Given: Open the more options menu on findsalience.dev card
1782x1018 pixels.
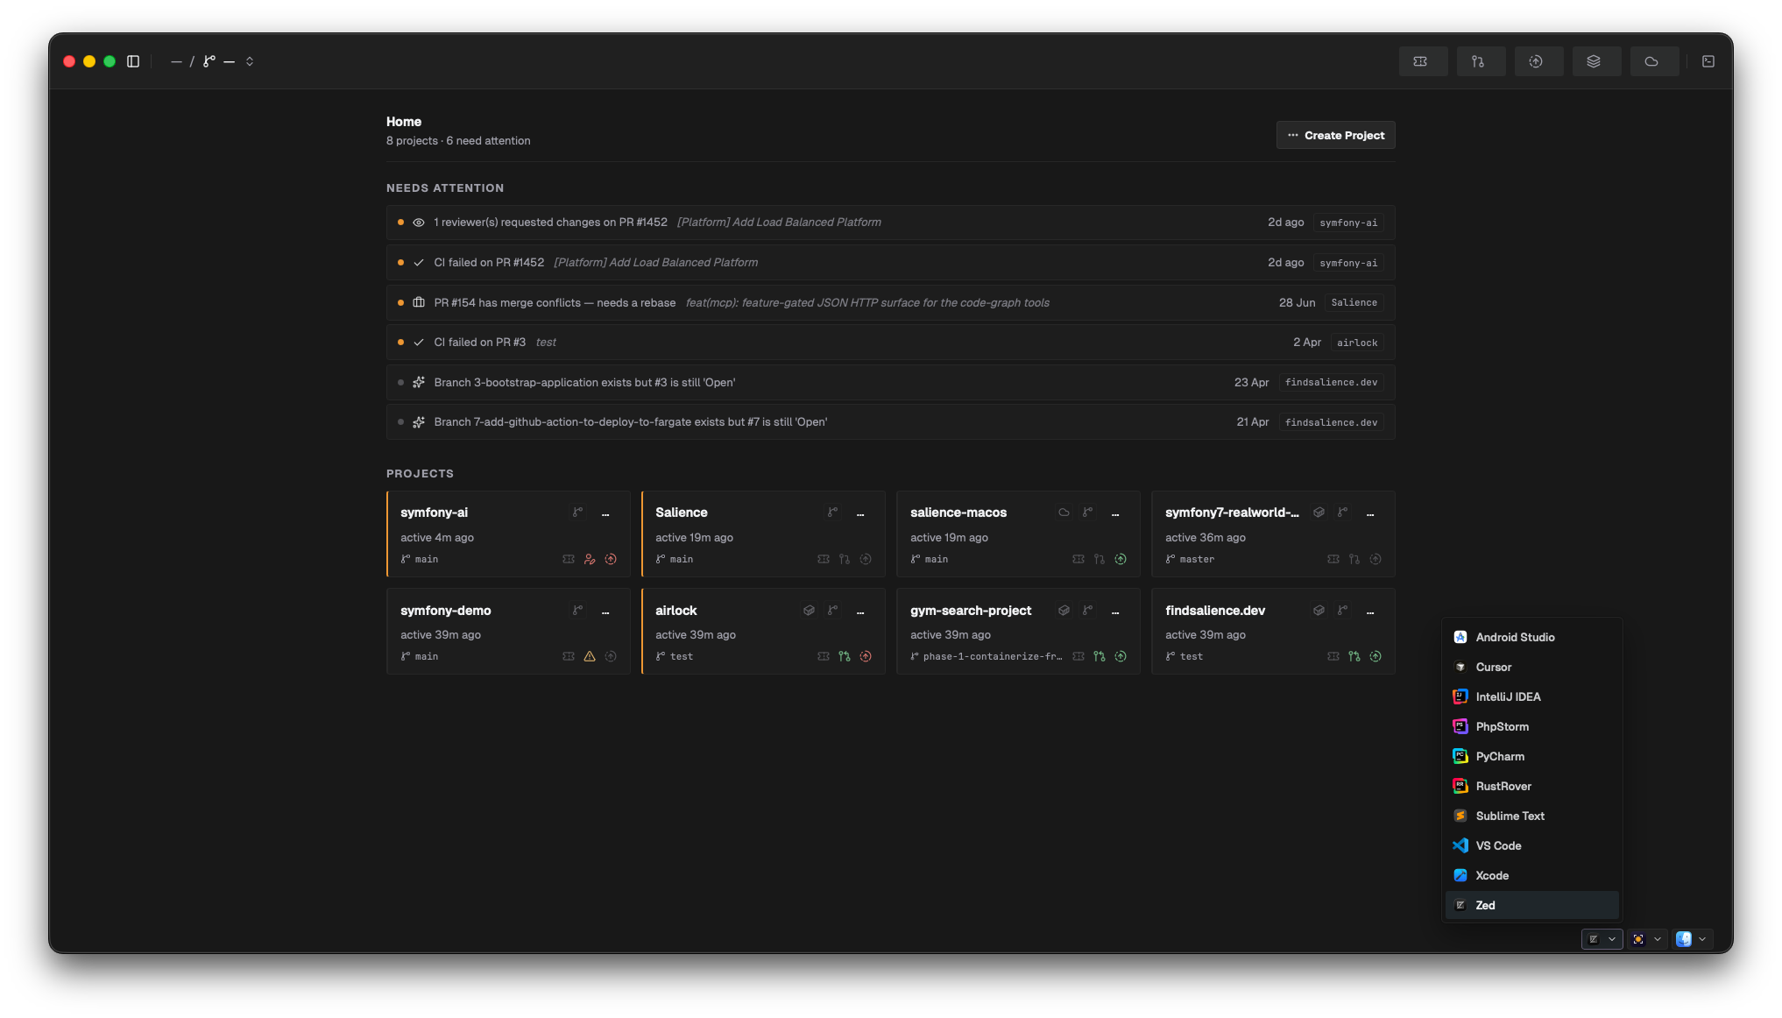Looking at the screenshot, I should [1370, 612].
